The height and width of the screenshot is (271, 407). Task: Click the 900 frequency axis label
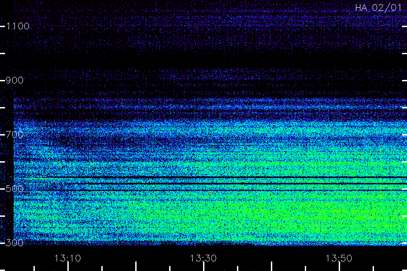(14, 80)
